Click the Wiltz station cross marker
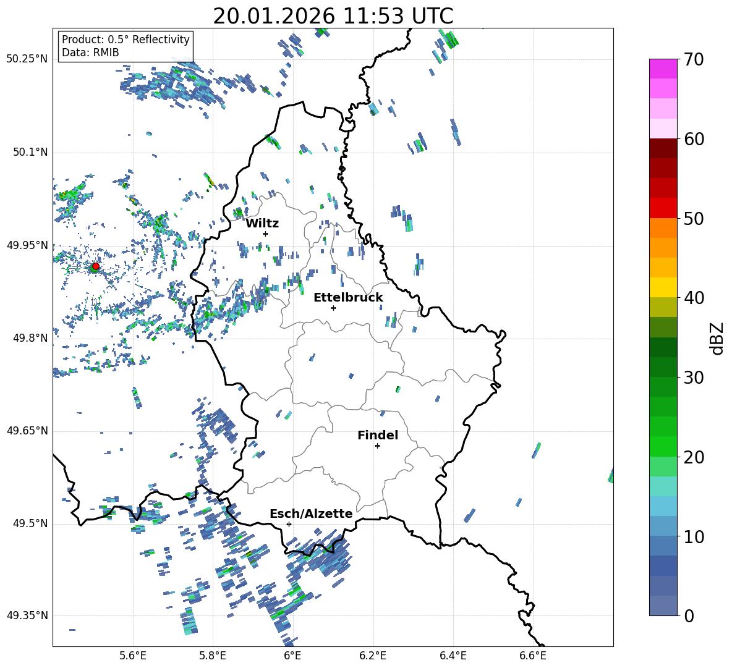The width and height of the screenshot is (732, 668). (x=266, y=234)
